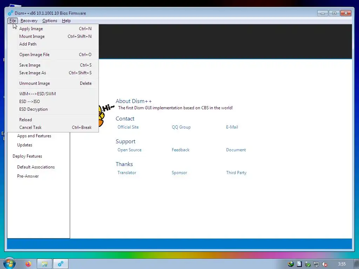
Task: Select Updates in the sidebar
Action: point(25,145)
